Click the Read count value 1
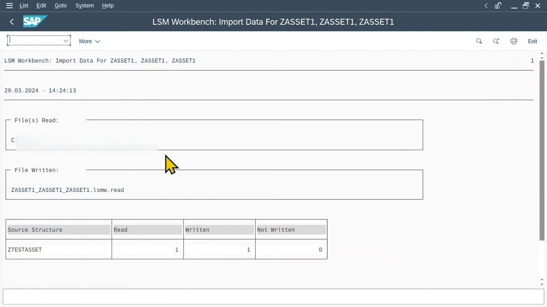 (x=176, y=249)
